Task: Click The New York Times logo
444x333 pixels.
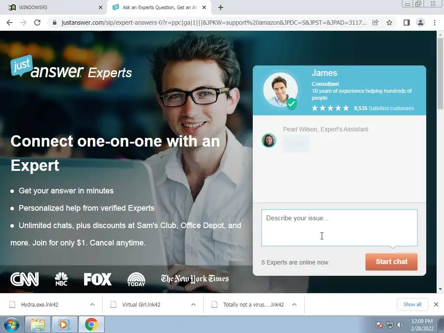Action: [x=195, y=279]
